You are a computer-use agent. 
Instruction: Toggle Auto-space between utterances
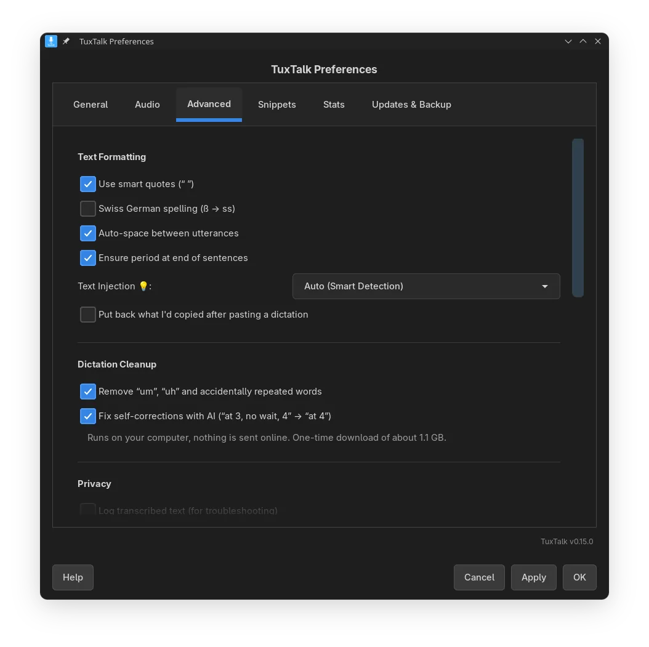pos(88,233)
